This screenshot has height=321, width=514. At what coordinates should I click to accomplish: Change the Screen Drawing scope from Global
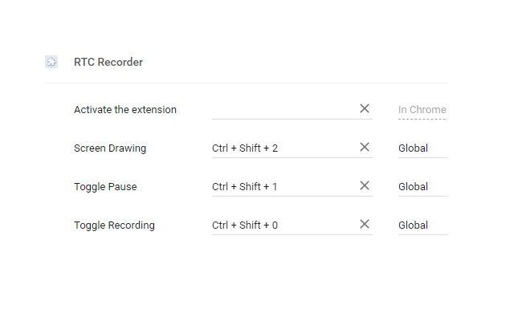422,148
